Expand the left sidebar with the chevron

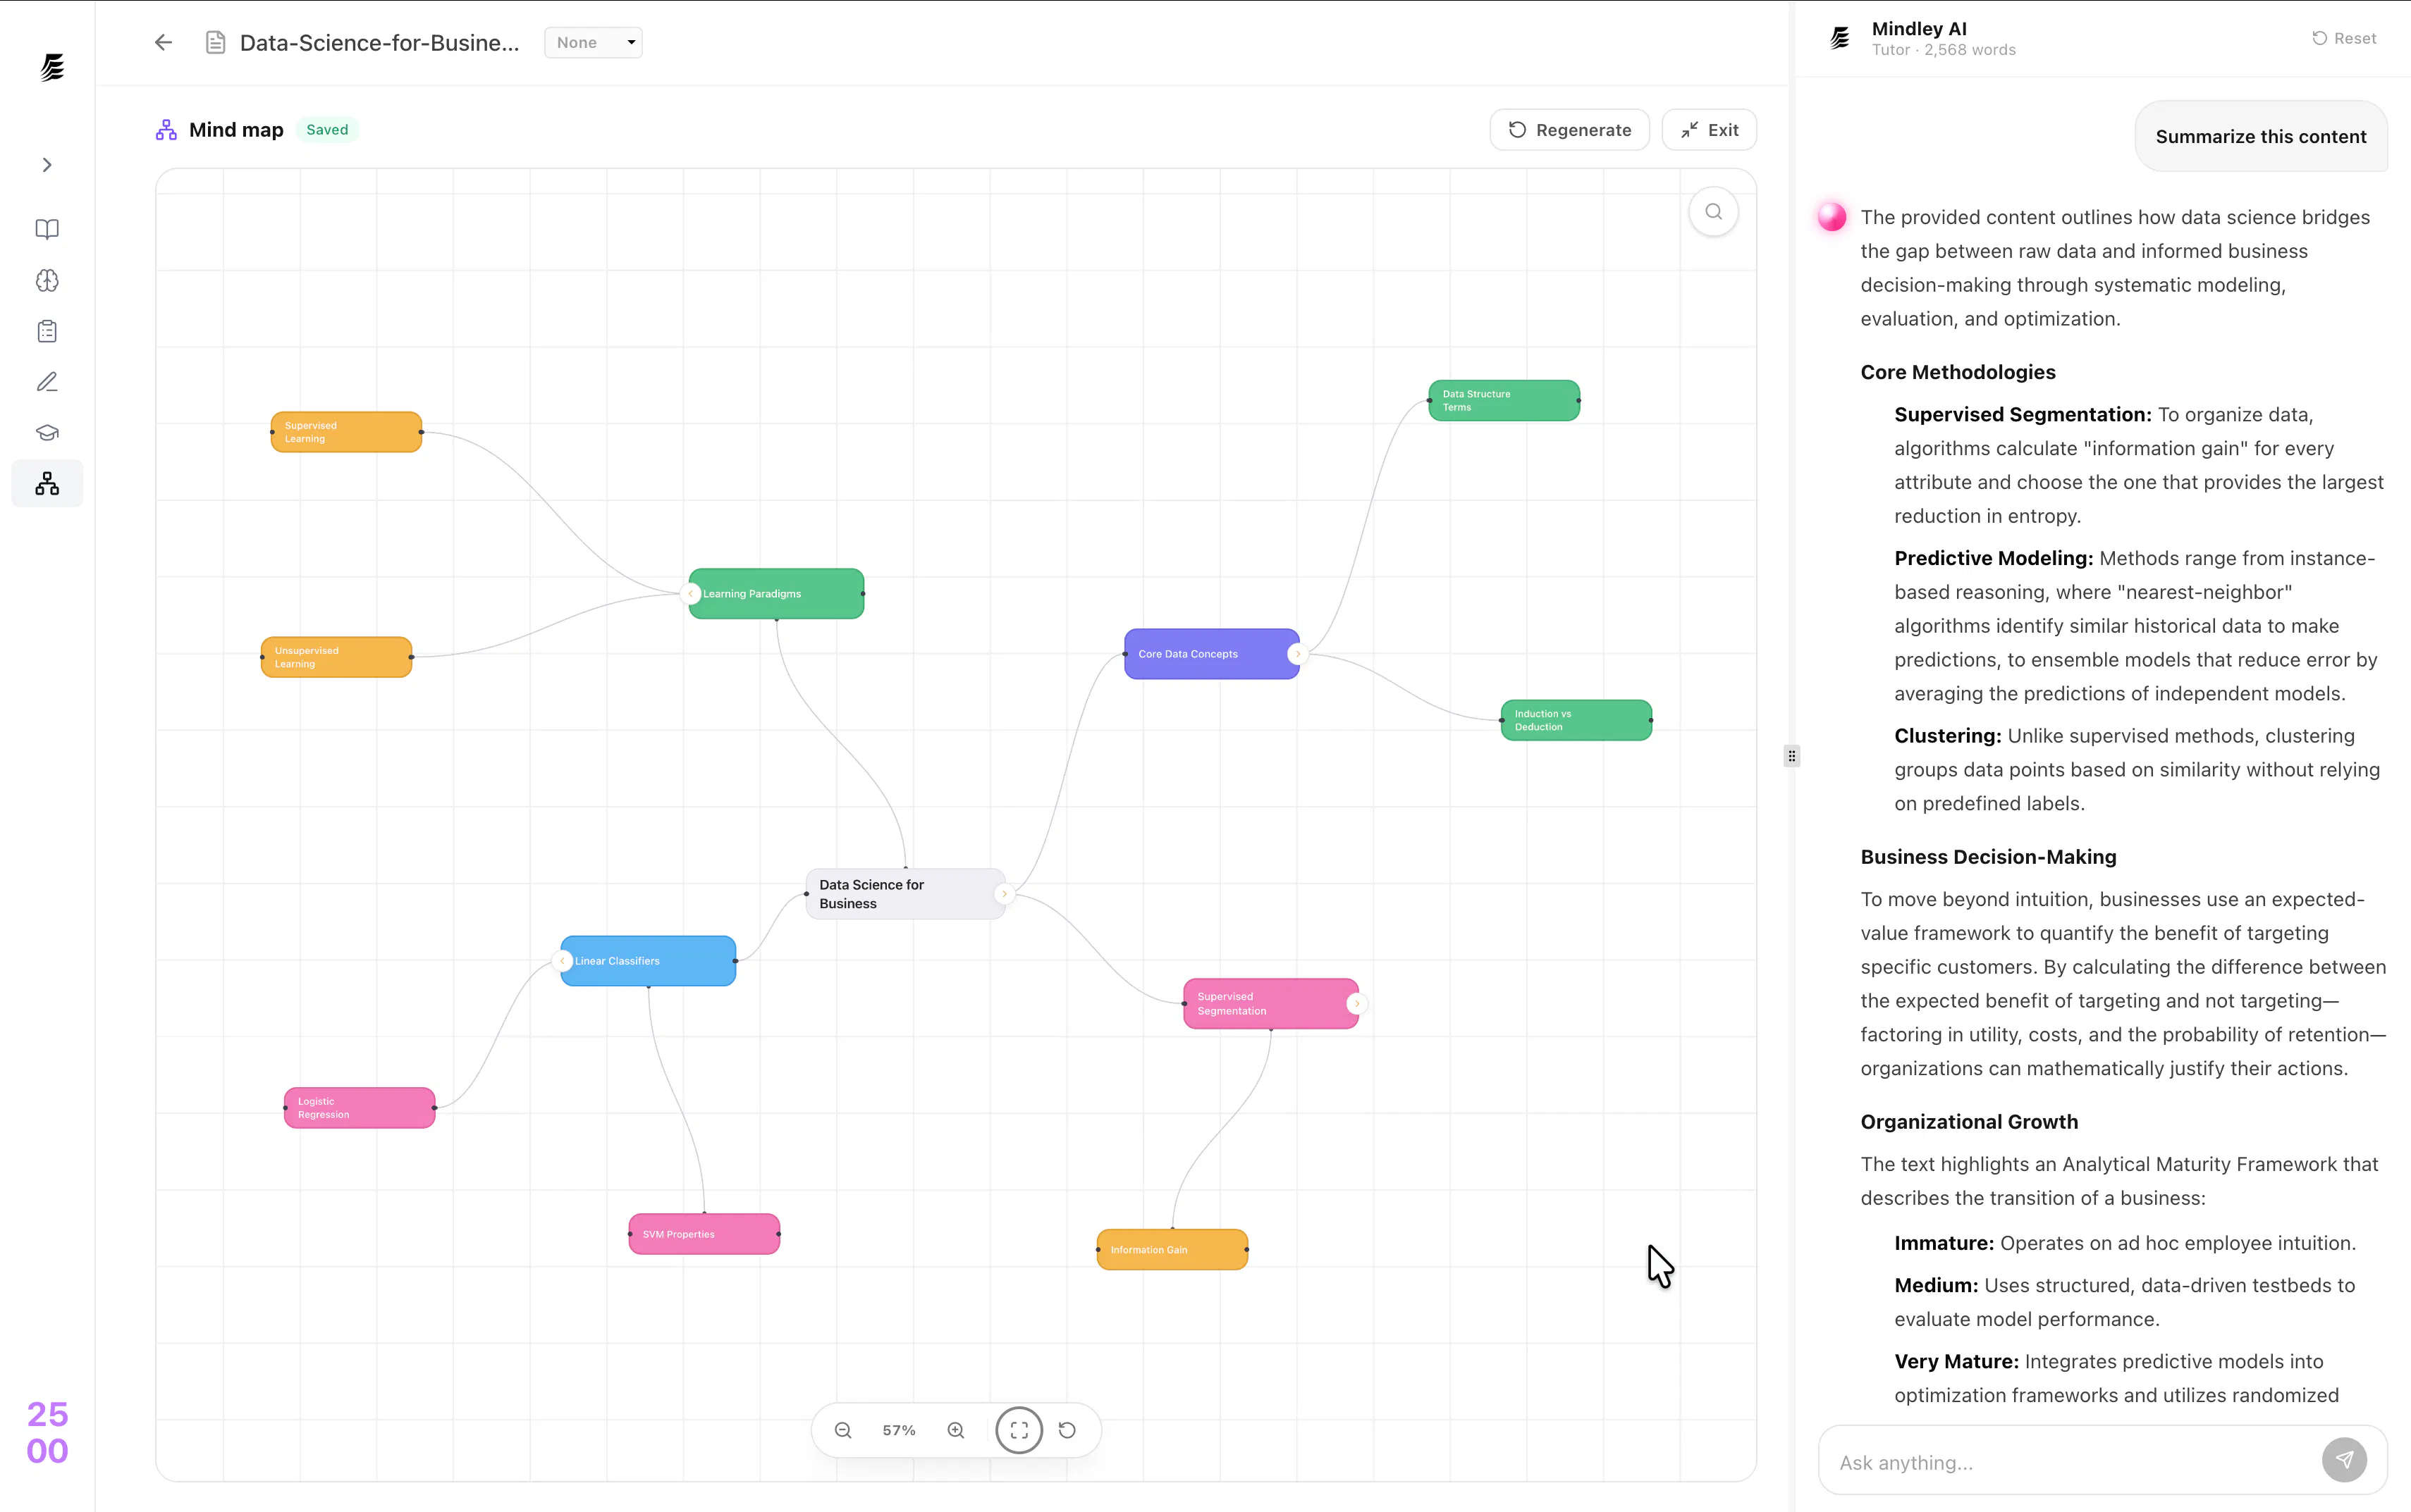(47, 165)
